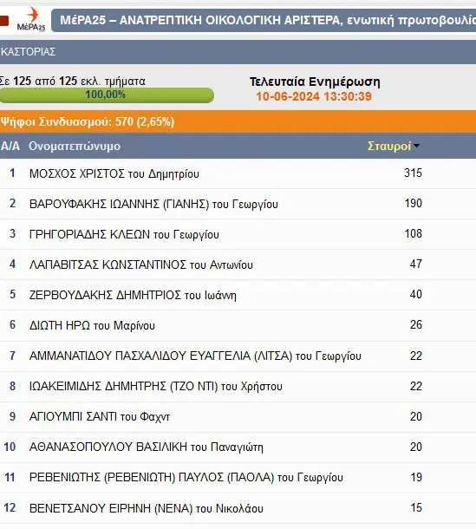
Task: Toggle the Σταυροί column sort arrow
Action: (416, 146)
